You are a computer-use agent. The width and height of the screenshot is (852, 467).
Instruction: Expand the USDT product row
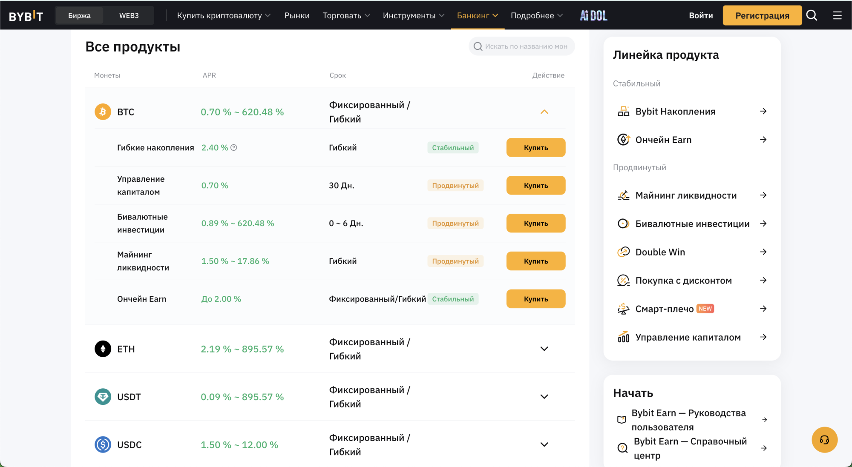(x=544, y=397)
